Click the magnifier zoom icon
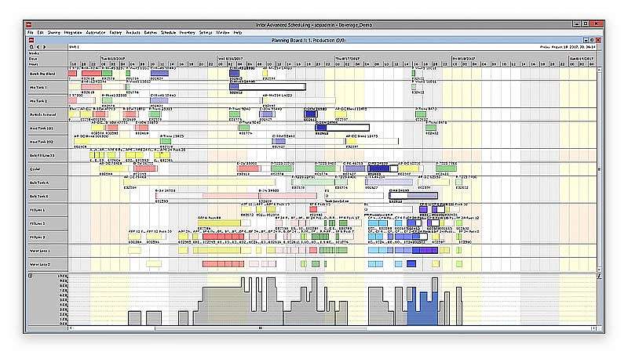The height and width of the screenshot is (362, 628). [x=31, y=47]
